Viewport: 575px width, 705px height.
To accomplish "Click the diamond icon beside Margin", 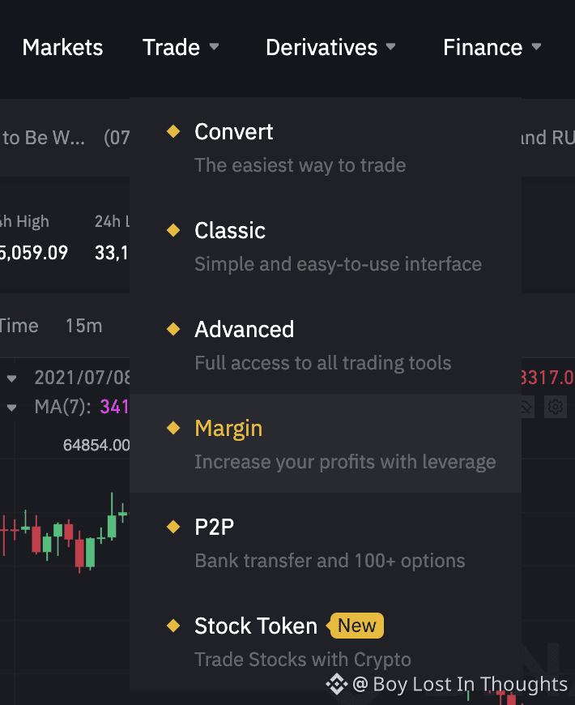I will [x=173, y=428].
